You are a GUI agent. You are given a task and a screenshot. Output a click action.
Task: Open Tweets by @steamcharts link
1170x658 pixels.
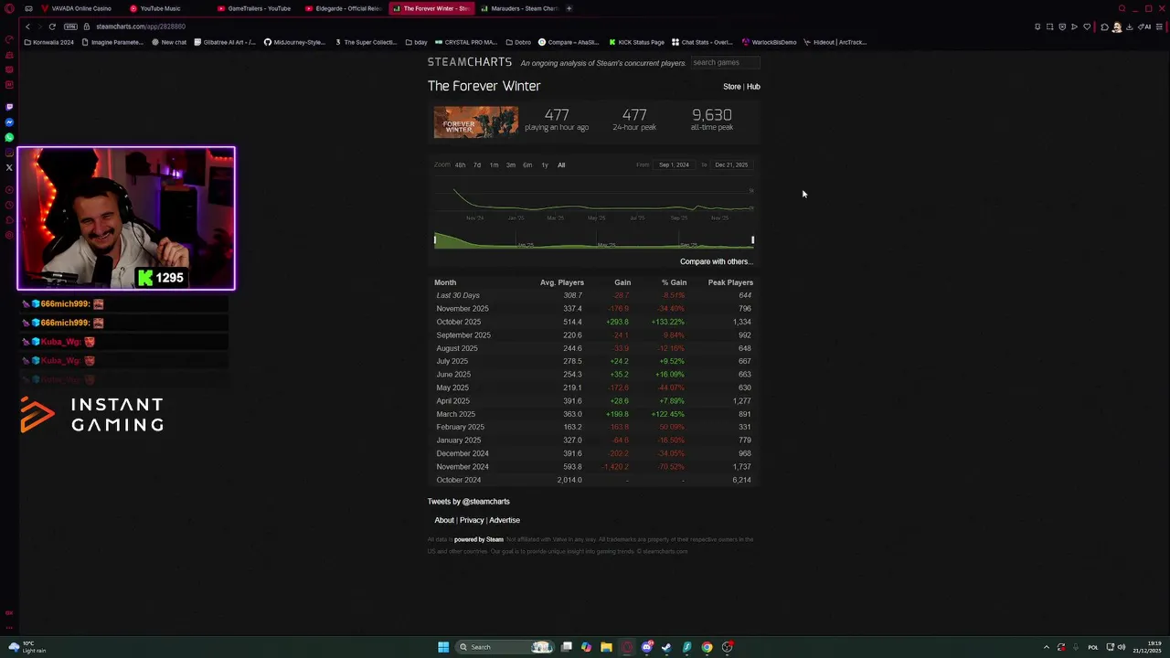tap(469, 502)
